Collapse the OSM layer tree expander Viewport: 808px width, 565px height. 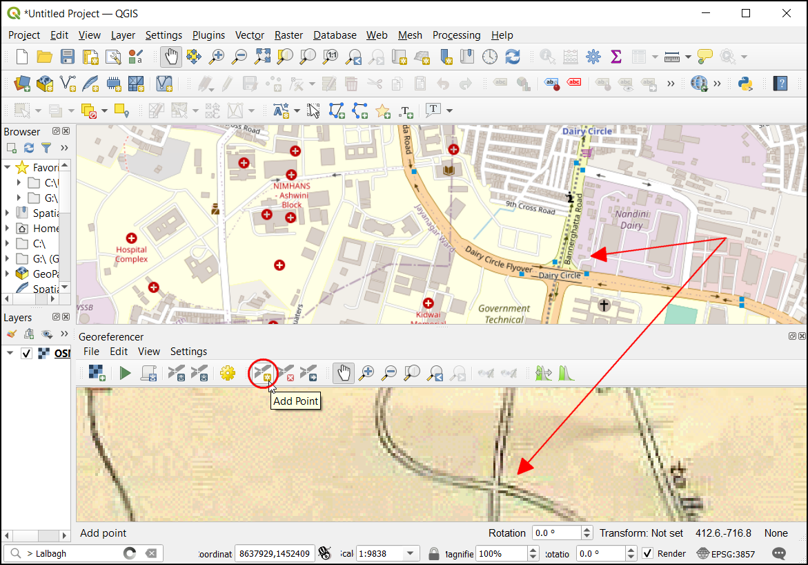coord(10,353)
